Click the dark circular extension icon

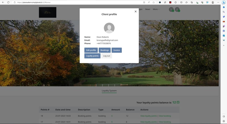click(x=160, y=2)
